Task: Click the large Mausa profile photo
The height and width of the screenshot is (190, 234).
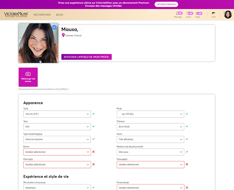Action: coord(39,43)
